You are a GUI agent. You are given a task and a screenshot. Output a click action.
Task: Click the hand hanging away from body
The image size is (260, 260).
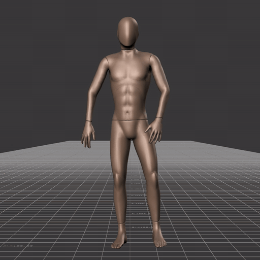[x=88, y=135]
